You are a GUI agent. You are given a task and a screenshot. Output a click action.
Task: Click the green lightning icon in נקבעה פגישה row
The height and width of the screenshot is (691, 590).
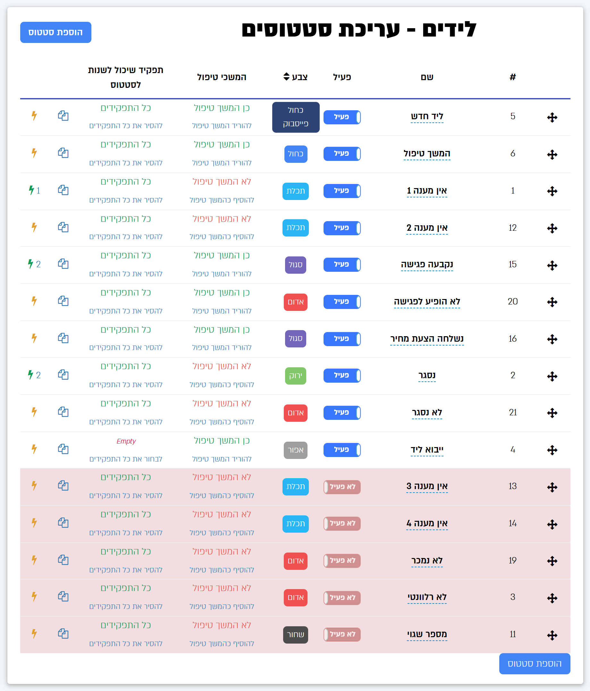pyautogui.click(x=31, y=264)
